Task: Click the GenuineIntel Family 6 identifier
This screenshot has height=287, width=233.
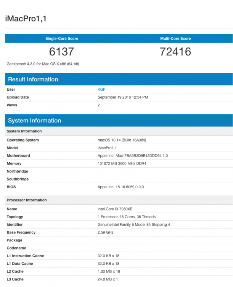Action: tap(133, 225)
